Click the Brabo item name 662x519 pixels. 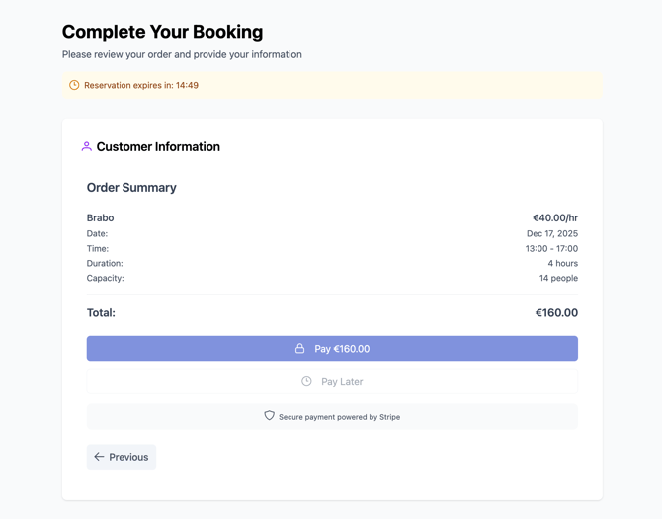(x=100, y=217)
